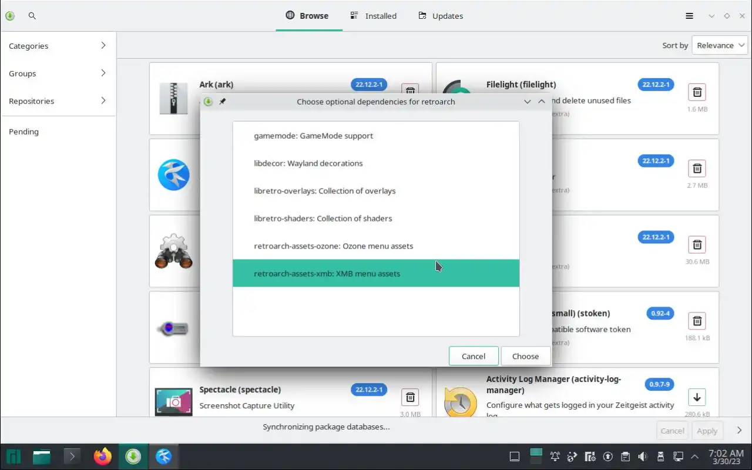Screen dimensions: 752x470
Task: Click the Show Desktop tray icon
Action: point(514,456)
